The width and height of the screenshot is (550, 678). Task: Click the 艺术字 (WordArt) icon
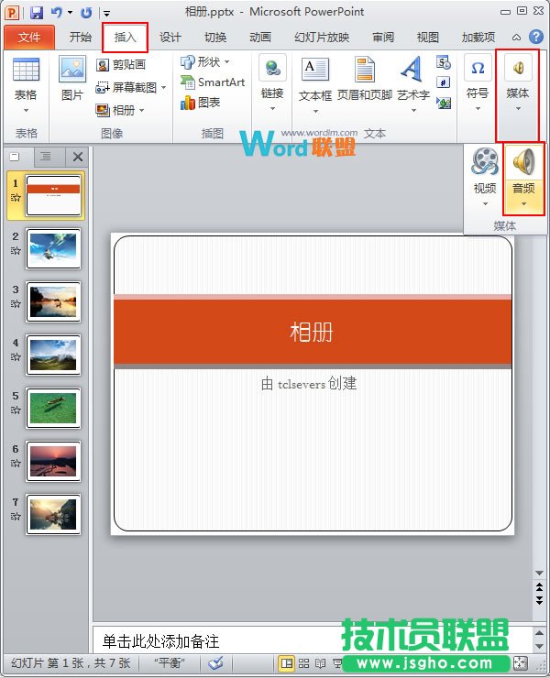click(412, 71)
